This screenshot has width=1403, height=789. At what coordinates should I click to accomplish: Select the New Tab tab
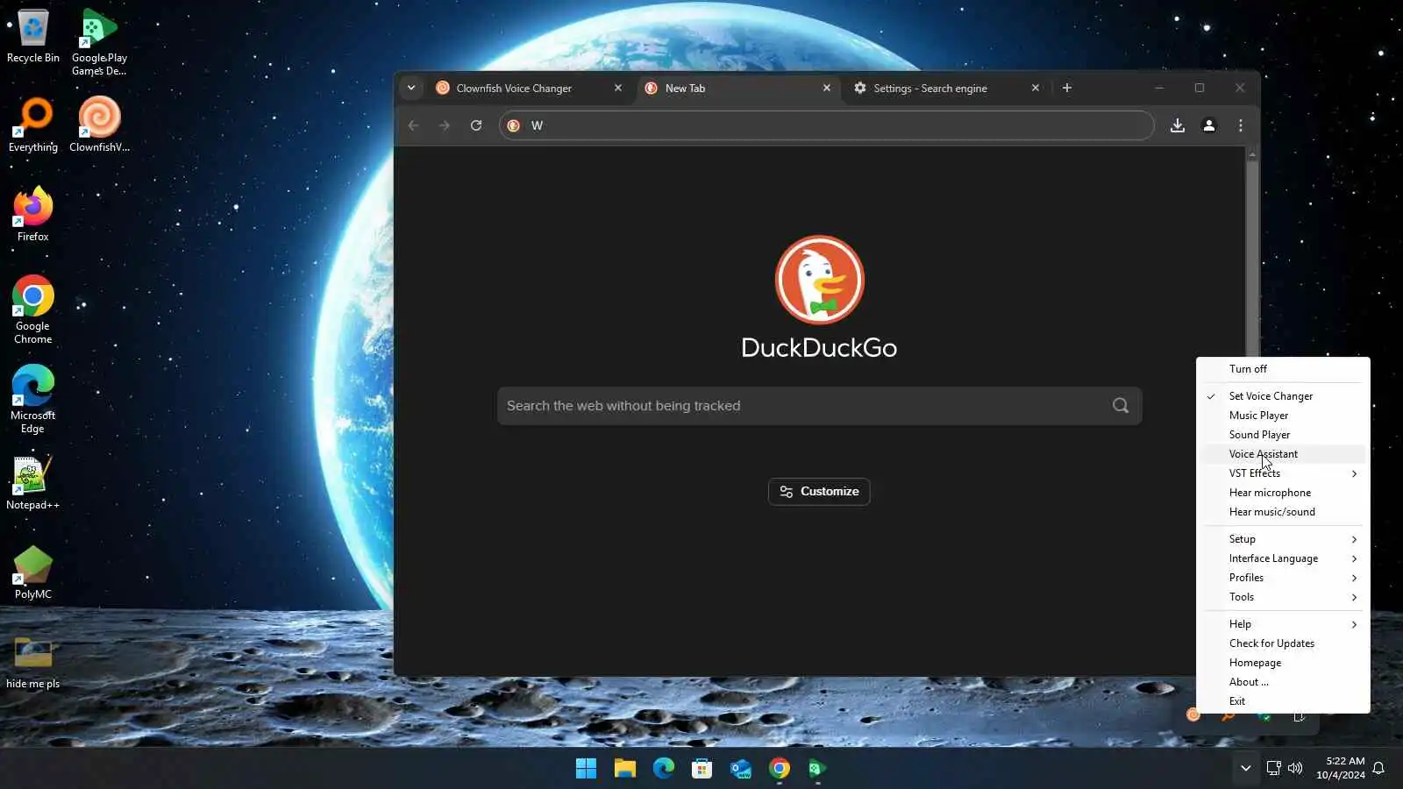pyautogui.click(x=738, y=89)
